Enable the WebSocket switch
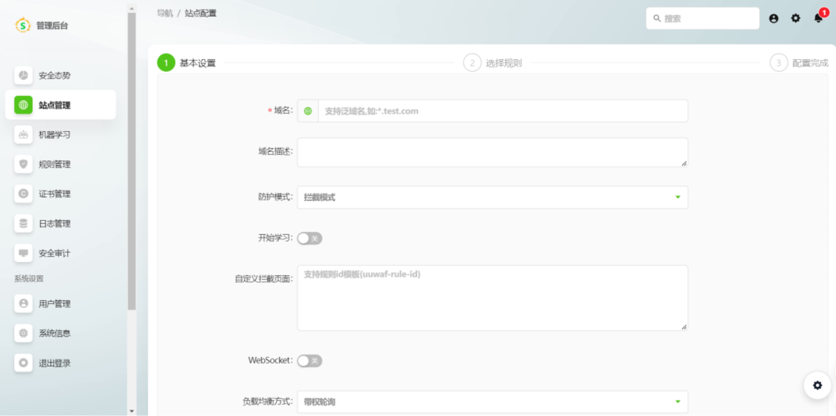This screenshot has height=416, width=836. tap(310, 361)
